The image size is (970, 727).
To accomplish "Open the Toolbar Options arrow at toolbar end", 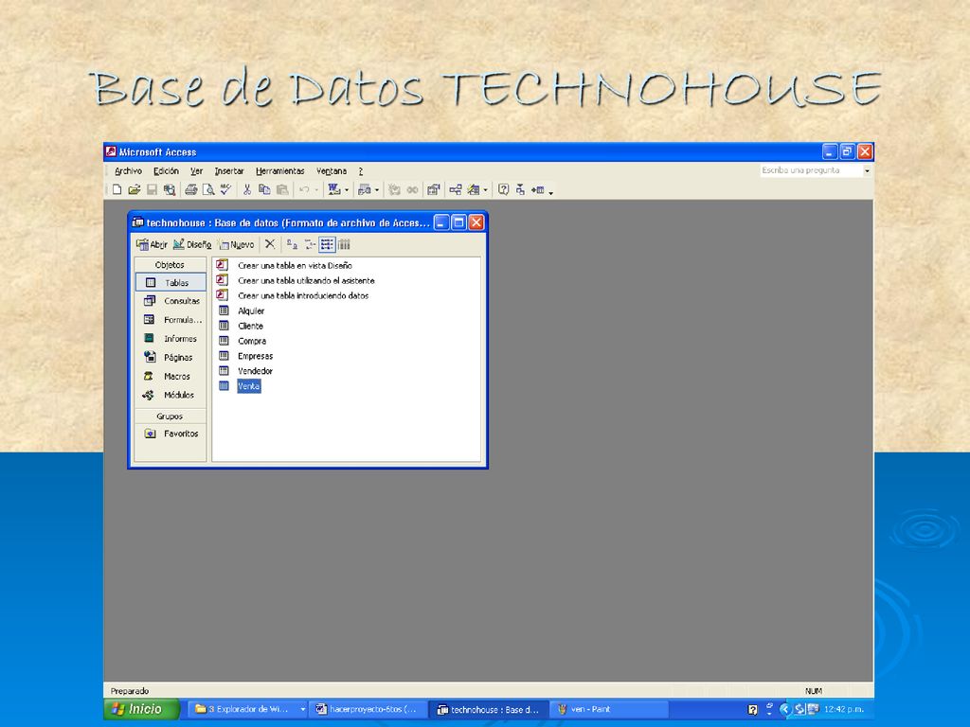I will pyautogui.click(x=550, y=191).
